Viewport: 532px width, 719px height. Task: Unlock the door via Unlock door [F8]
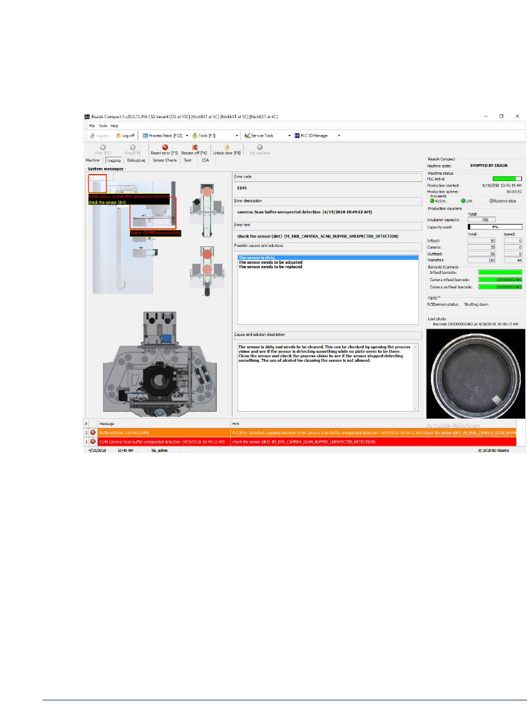pyautogui.click(x=227, y=150)
